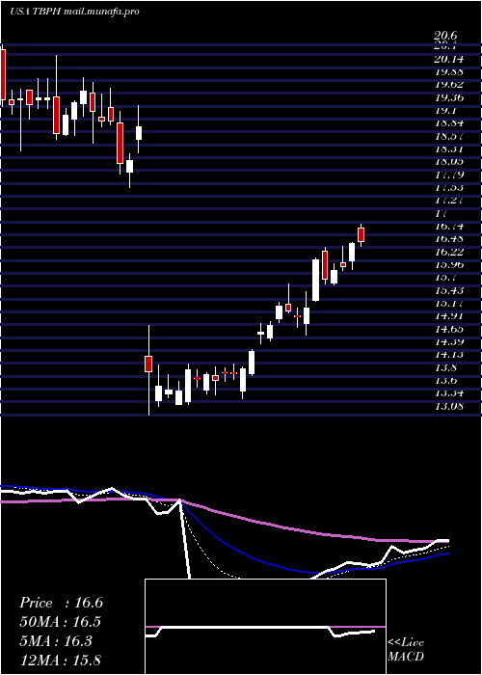Click the 13.08 price axis label
482x675 pixels.
[x=448, y=406]
